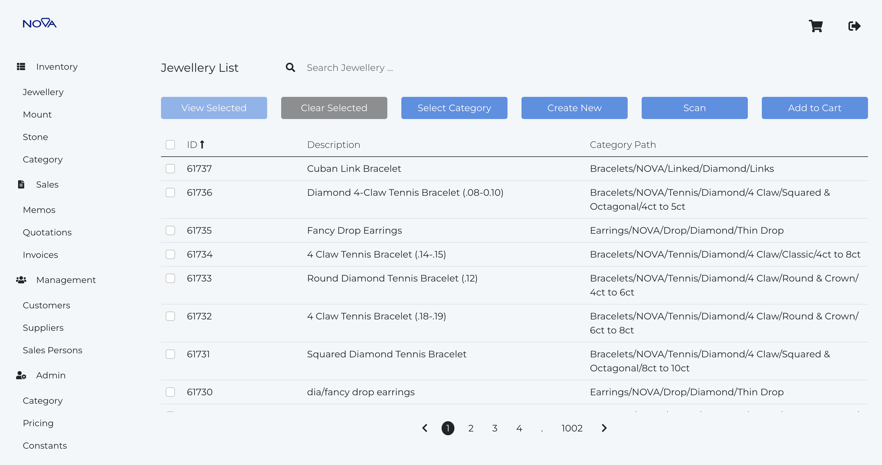Go to previous page with left chevron
882x465 pixels.
click(x=425, y=428)
